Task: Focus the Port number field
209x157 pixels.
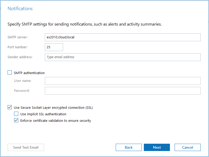Action: 54,47
